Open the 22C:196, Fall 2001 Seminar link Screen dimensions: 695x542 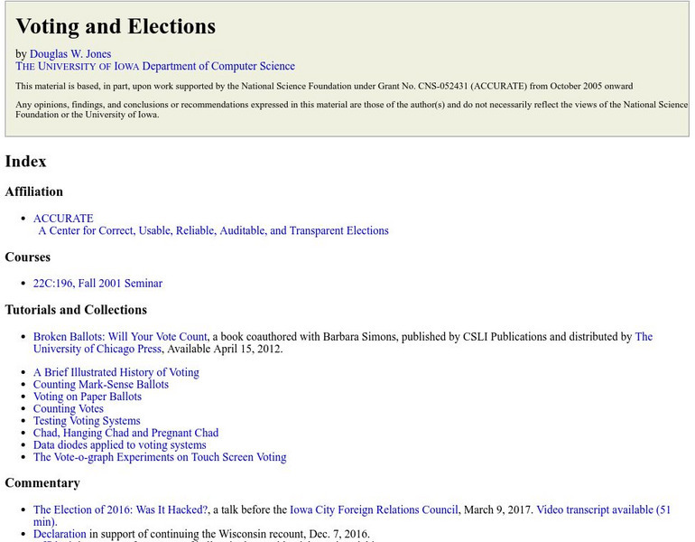97,283
